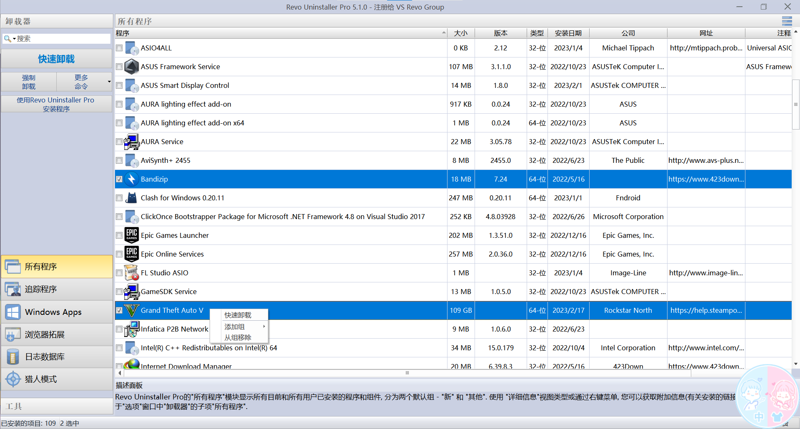Sort by 大小 column header
This screenshot has height=429, width=800.
click(x=461, y=33)
